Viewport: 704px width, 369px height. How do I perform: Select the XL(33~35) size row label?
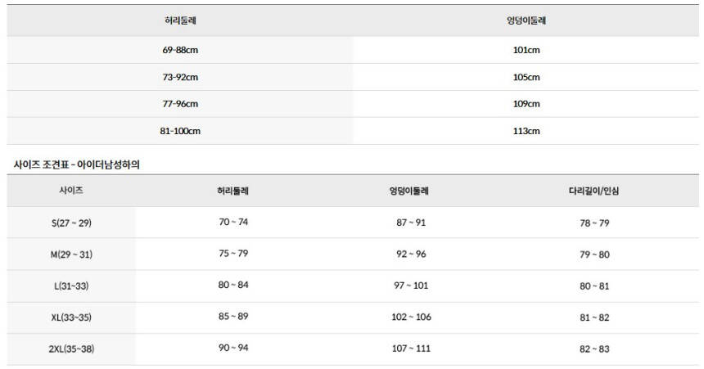71,317
